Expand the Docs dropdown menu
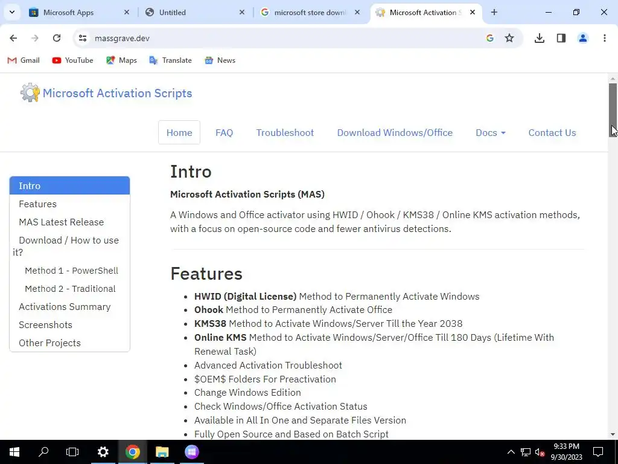 [x=490, y=132]
